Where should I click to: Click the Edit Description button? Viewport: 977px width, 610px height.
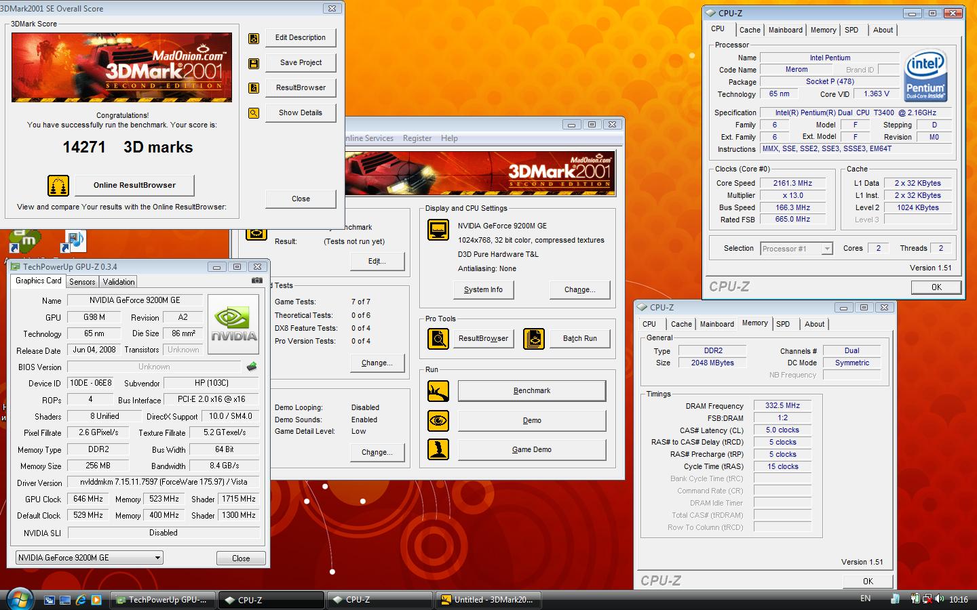pos(301,38)
